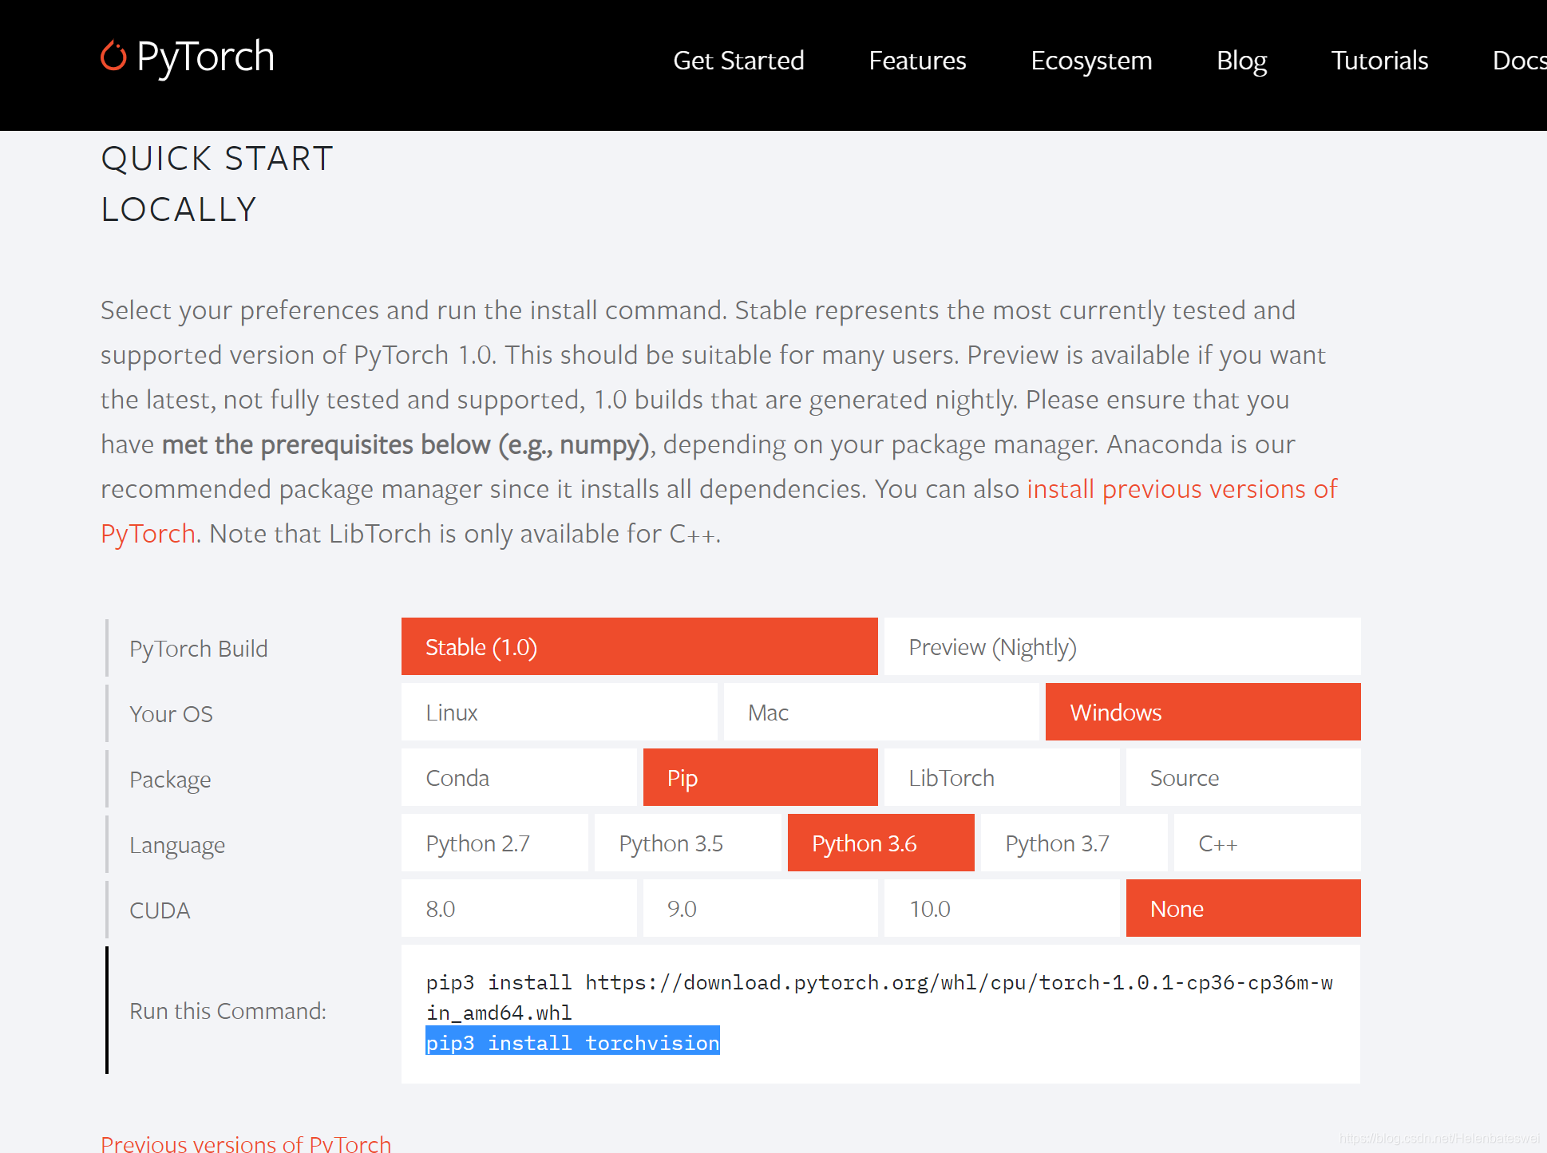Screen dimensions: 1547x1153
Task: Open the Get Started menu item
Action: (x=738, y=61)
